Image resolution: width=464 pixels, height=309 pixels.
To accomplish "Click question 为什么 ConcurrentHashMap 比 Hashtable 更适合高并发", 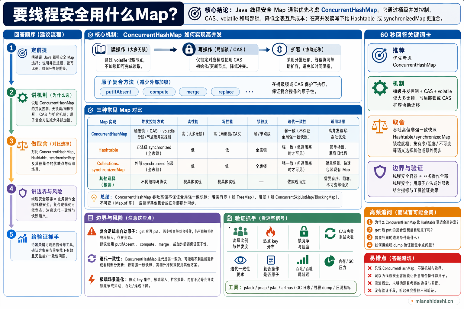I will pos(413,222).
